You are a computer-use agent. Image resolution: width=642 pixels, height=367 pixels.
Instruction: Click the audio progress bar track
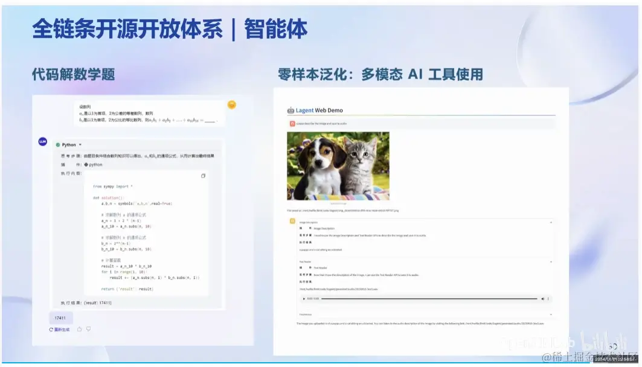pyautogui.click(x=429, y=299)
